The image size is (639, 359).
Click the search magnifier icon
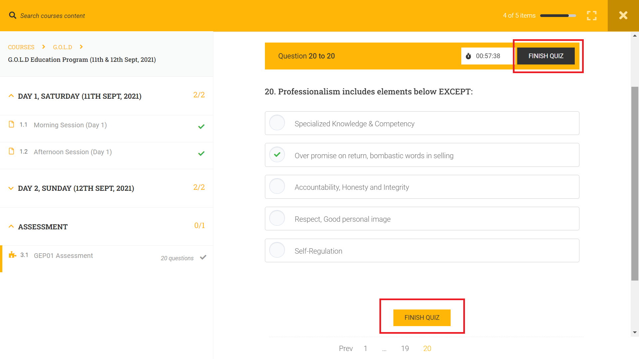click(x=13, y=15)
